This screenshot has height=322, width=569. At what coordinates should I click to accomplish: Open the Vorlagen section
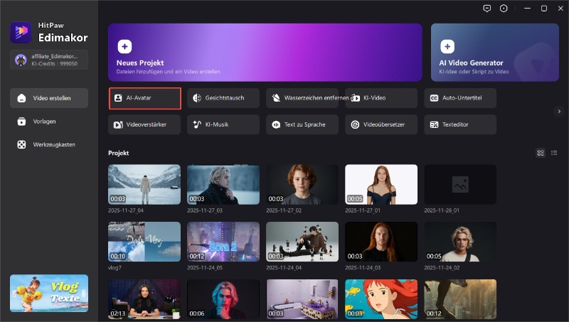(x=49, y=122)
